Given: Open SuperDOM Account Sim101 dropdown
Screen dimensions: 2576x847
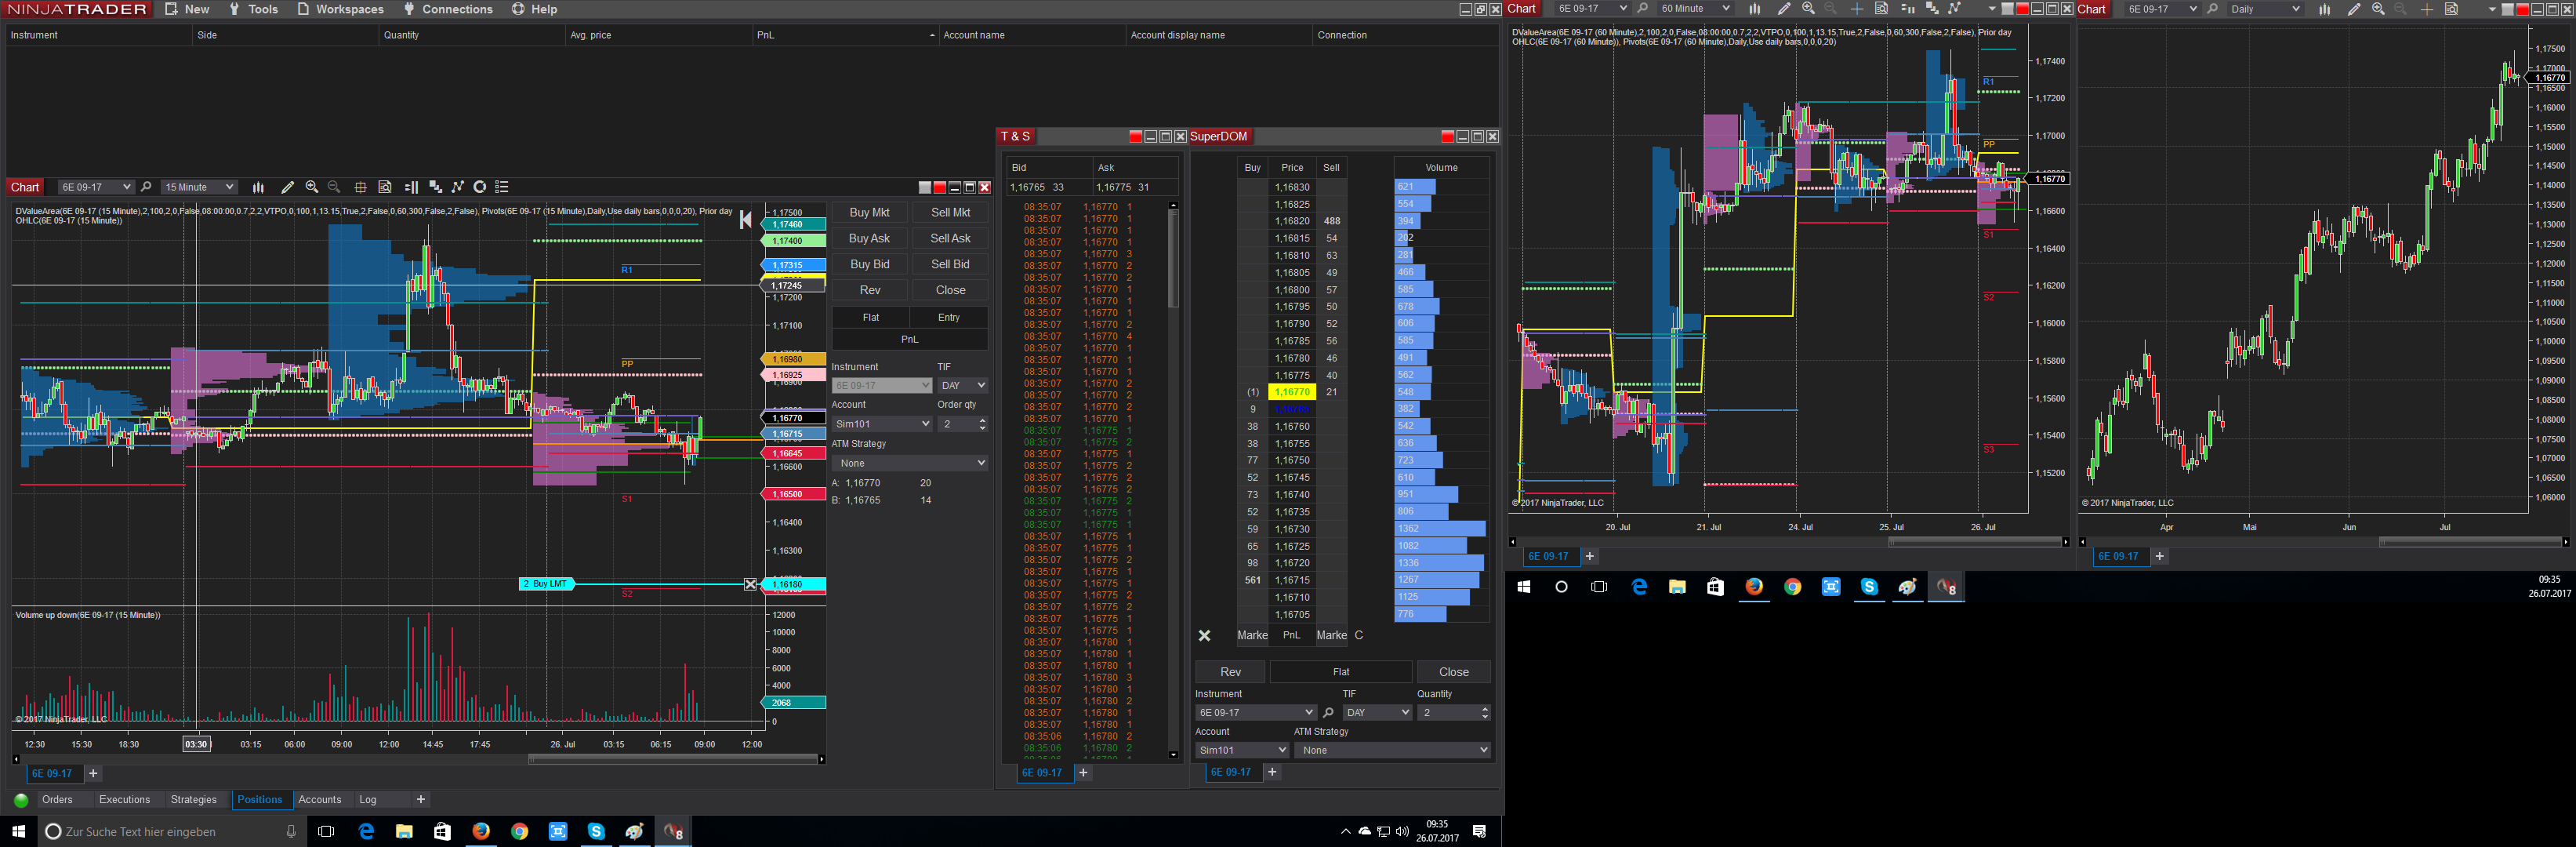Looking at the screenshot, I should pos(1242,750).
